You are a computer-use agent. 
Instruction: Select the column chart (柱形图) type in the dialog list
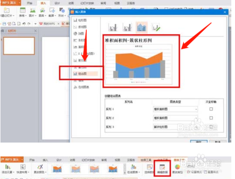coord(80,20)
